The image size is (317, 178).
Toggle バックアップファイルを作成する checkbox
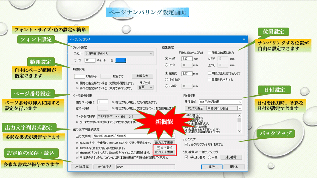(186, 144)
